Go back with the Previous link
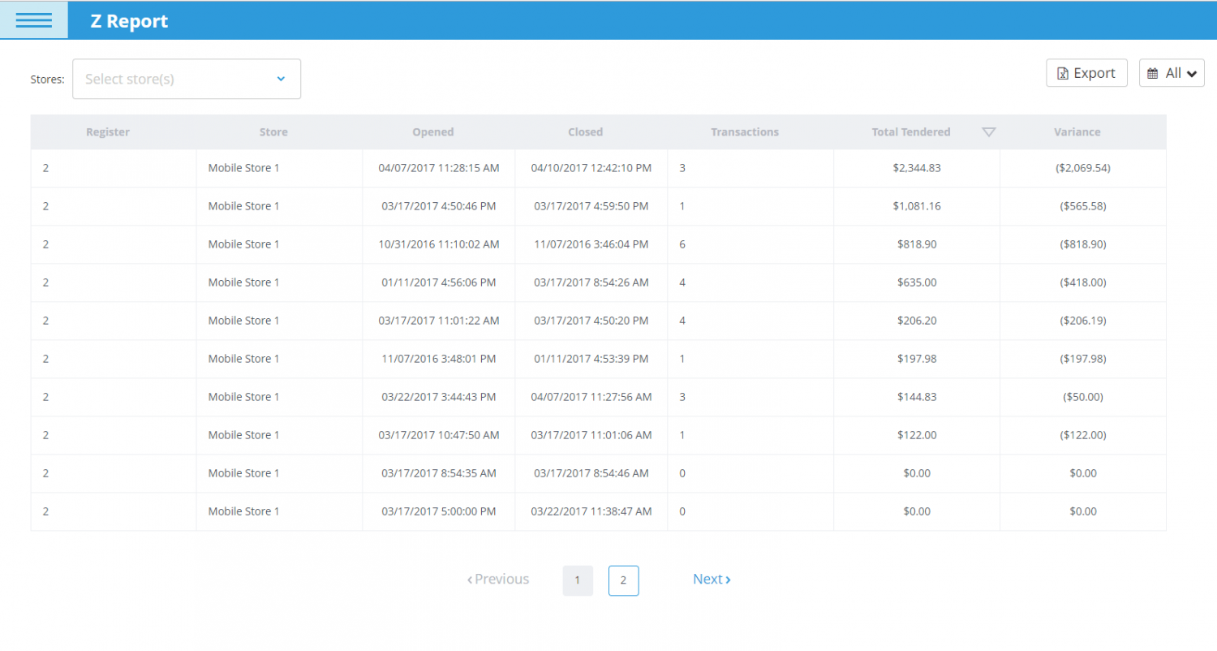The image size is (1217, 651). (497, 579)
